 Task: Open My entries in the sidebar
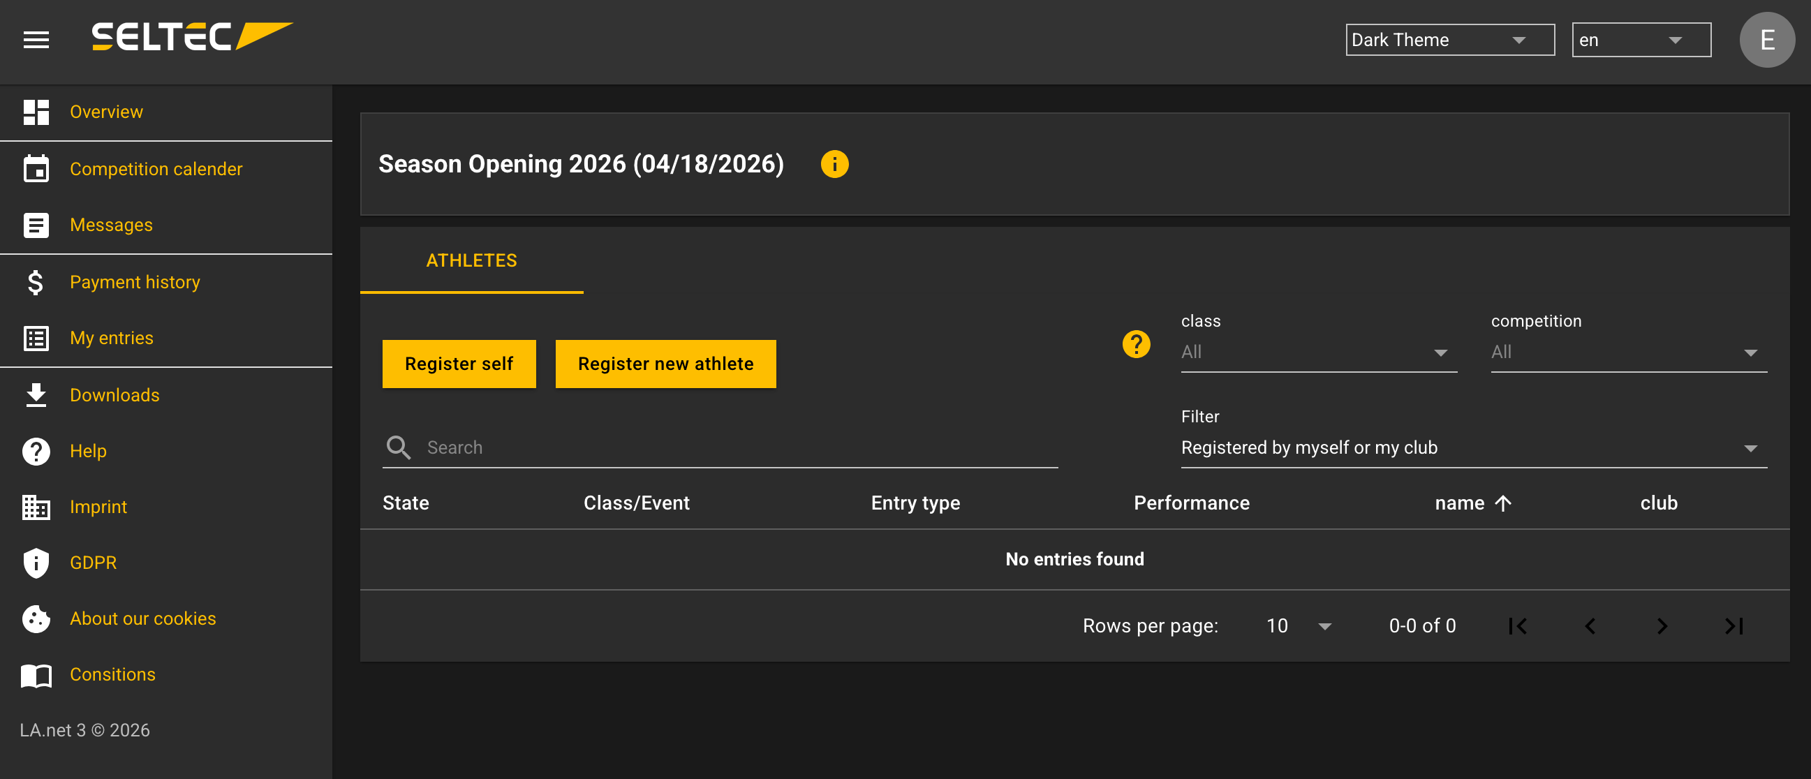click(x=111, y=338)
